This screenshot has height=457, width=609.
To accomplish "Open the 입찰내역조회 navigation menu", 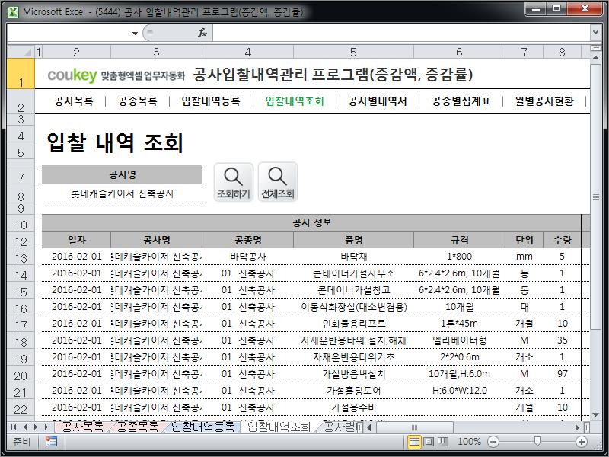I will (x=295, y=101).
